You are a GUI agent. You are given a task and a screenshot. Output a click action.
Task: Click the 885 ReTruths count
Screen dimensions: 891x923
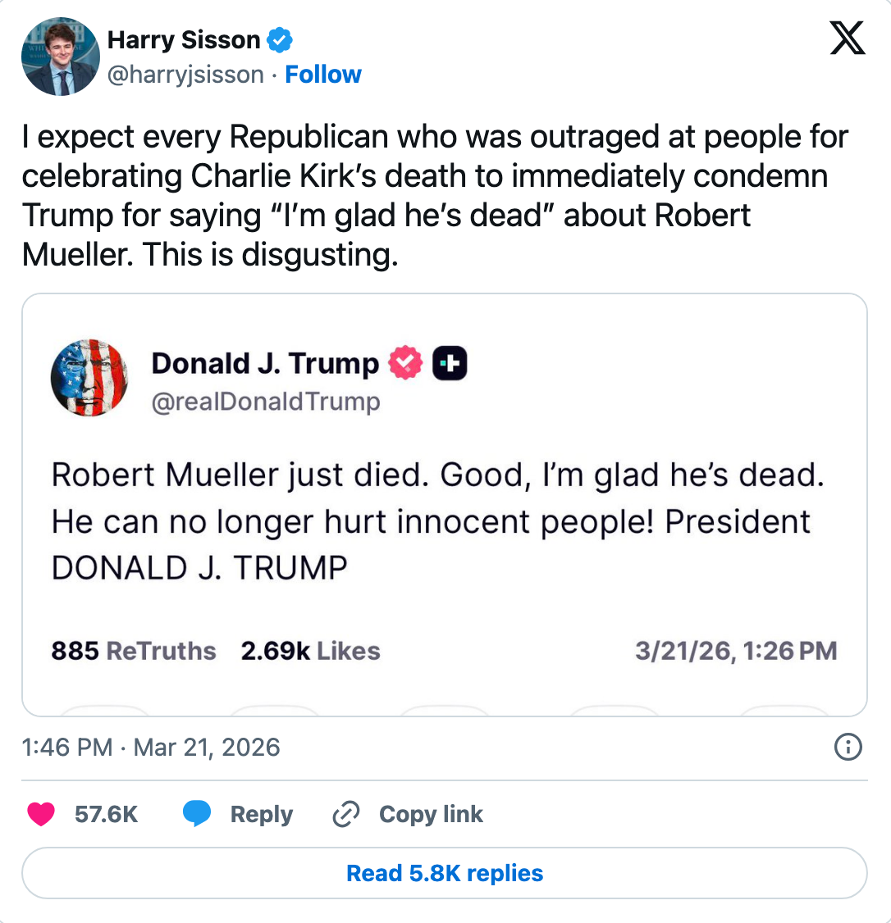(x=134, y=651)
